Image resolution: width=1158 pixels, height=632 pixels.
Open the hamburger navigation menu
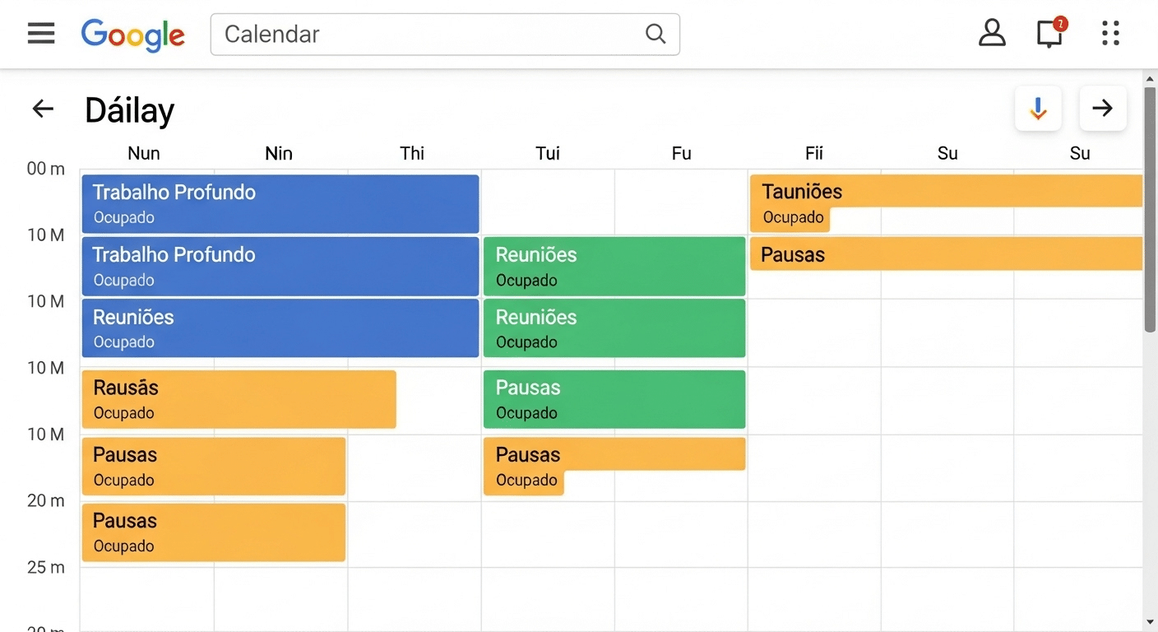click(41, 33)
